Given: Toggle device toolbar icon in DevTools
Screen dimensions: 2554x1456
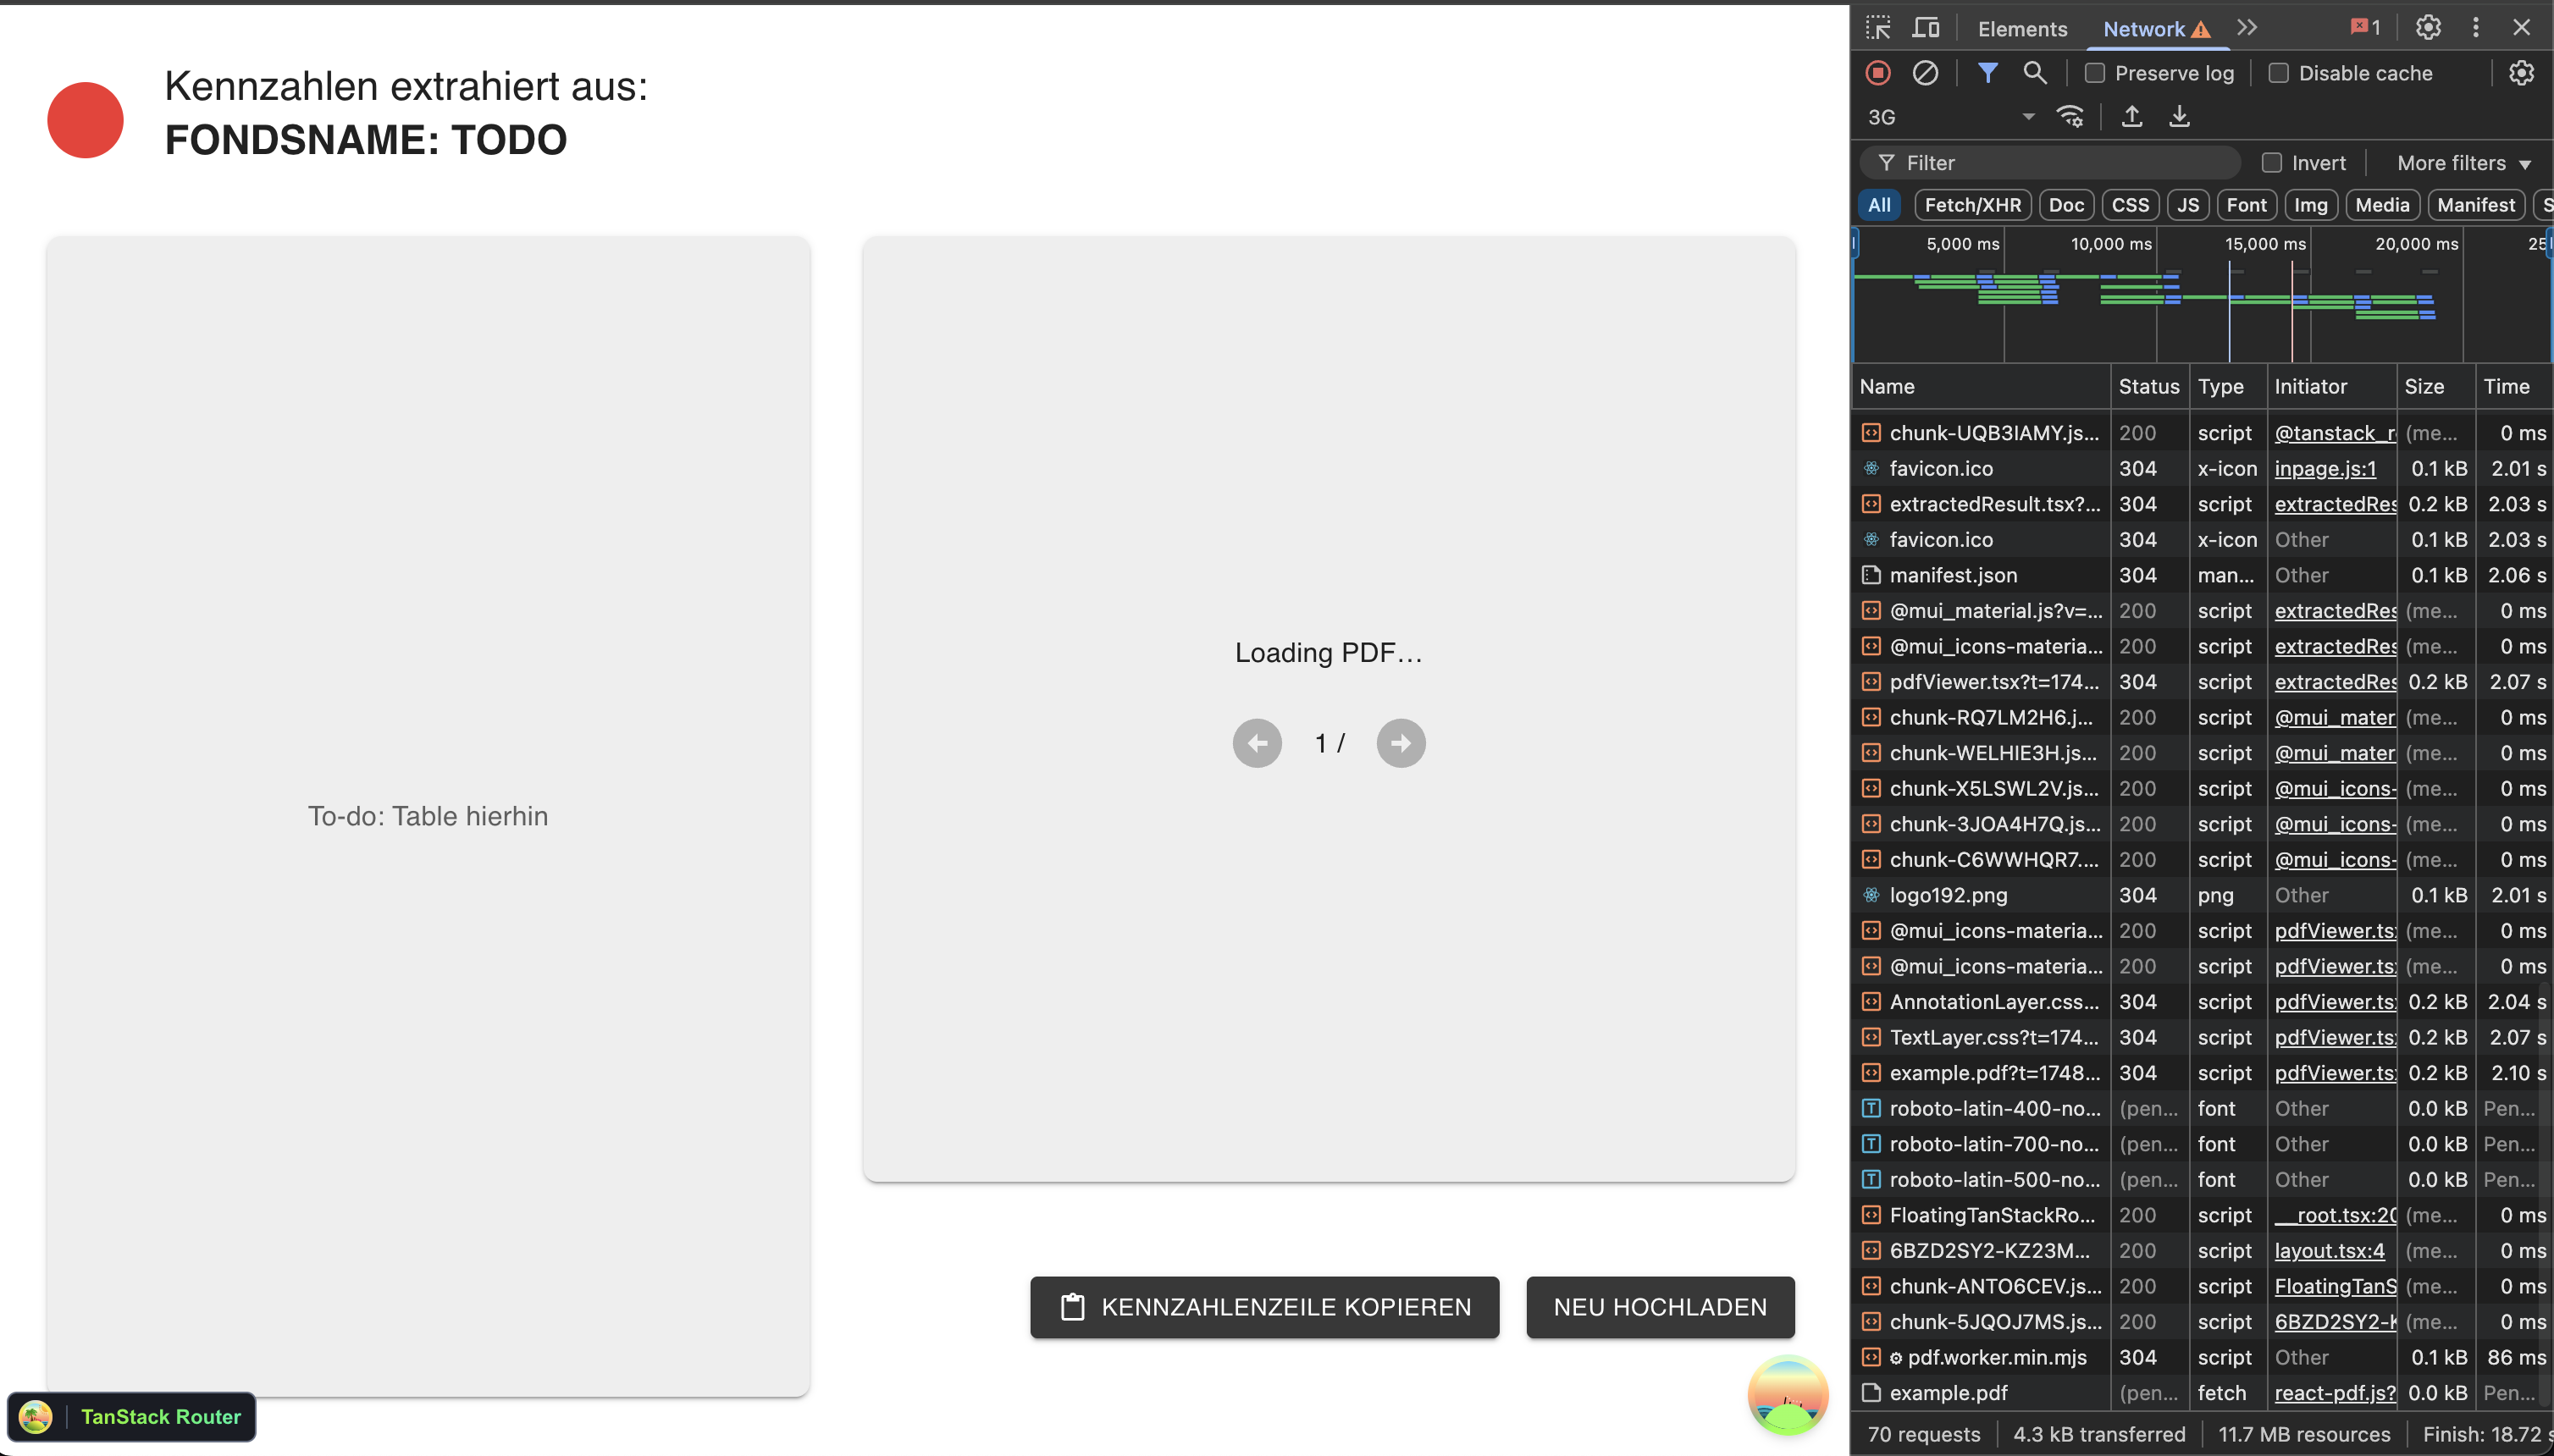Looking at the screenshot, I should (x=1925, y=28).
